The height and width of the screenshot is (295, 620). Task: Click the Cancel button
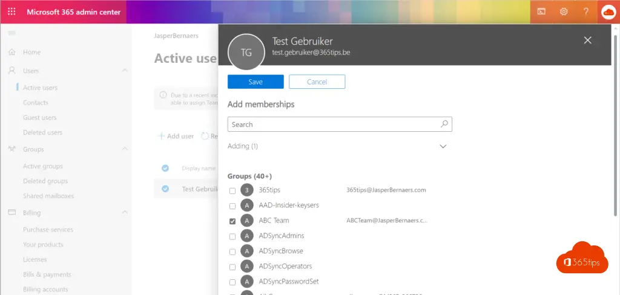(317, 82)
